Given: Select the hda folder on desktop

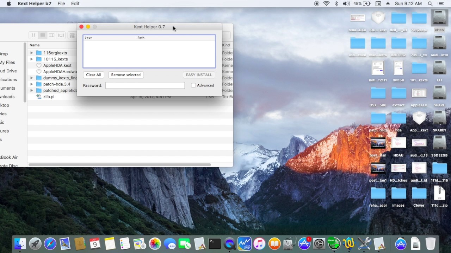Looking at the screenshot, I should coord(399,121).
